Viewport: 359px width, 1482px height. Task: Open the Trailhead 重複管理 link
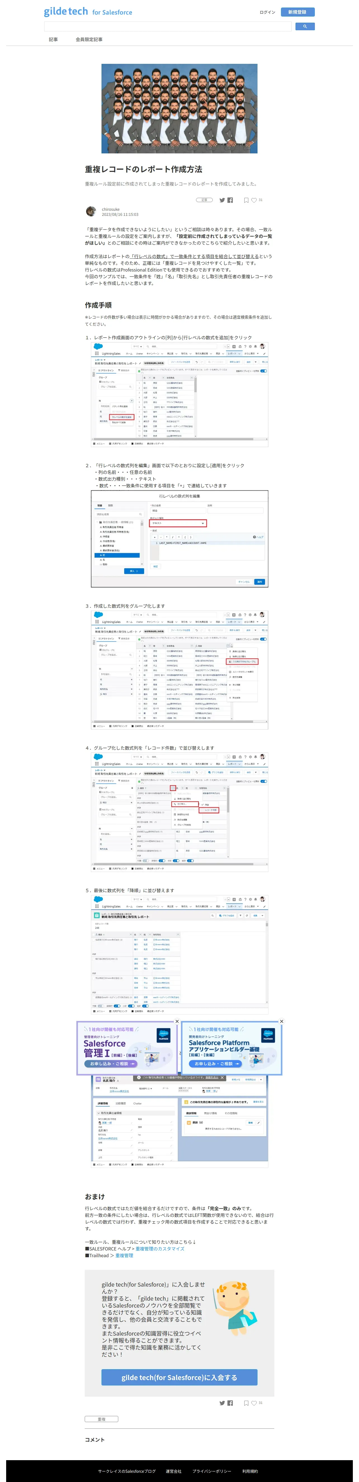[124, 1256]
